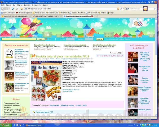Open the Customize Links bookmark
The image size is (159, 127).
point(52,13)
